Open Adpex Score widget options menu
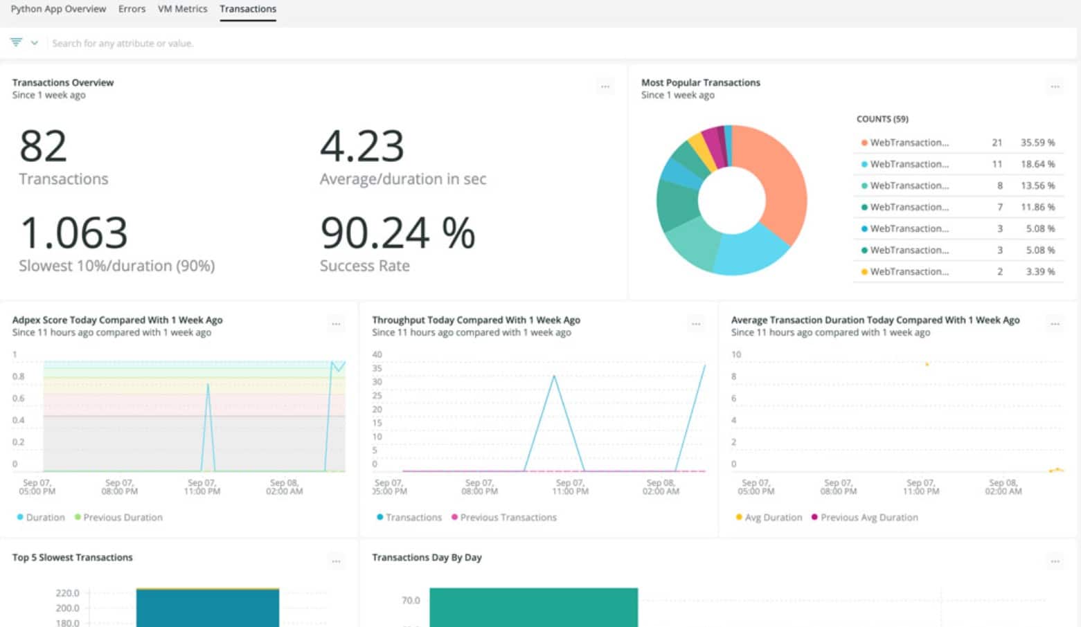This screenshot has width=1081, height=627. tap(336, 324)
